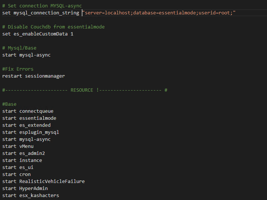Click 'mysql_connection_string' in the set line
This screenshot has height=200, width=267.
point(46,13)
